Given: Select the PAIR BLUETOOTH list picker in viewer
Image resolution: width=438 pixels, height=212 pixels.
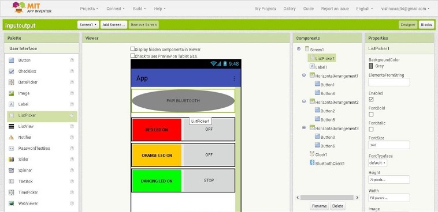Looking at the screenshot, I should pyautogui.click(x=183, y=101).
